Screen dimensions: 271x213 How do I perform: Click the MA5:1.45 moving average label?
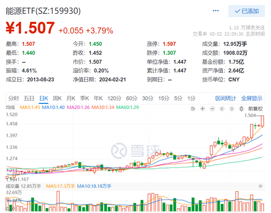30,107
